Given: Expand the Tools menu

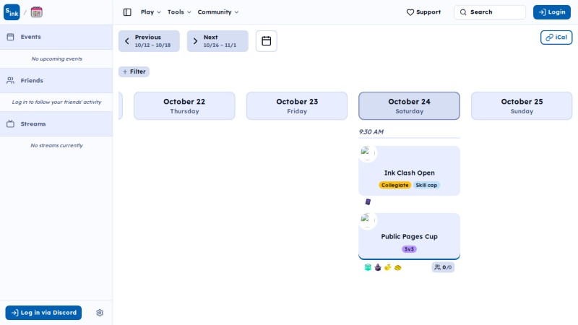Looking at the screenshot, I should click(x=179, y=12).
